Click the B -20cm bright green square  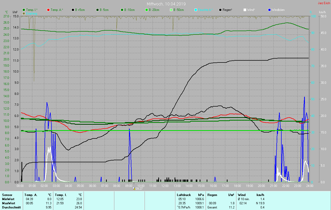click(147, 10)
